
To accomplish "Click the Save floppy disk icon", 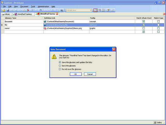I will point(8,10).
